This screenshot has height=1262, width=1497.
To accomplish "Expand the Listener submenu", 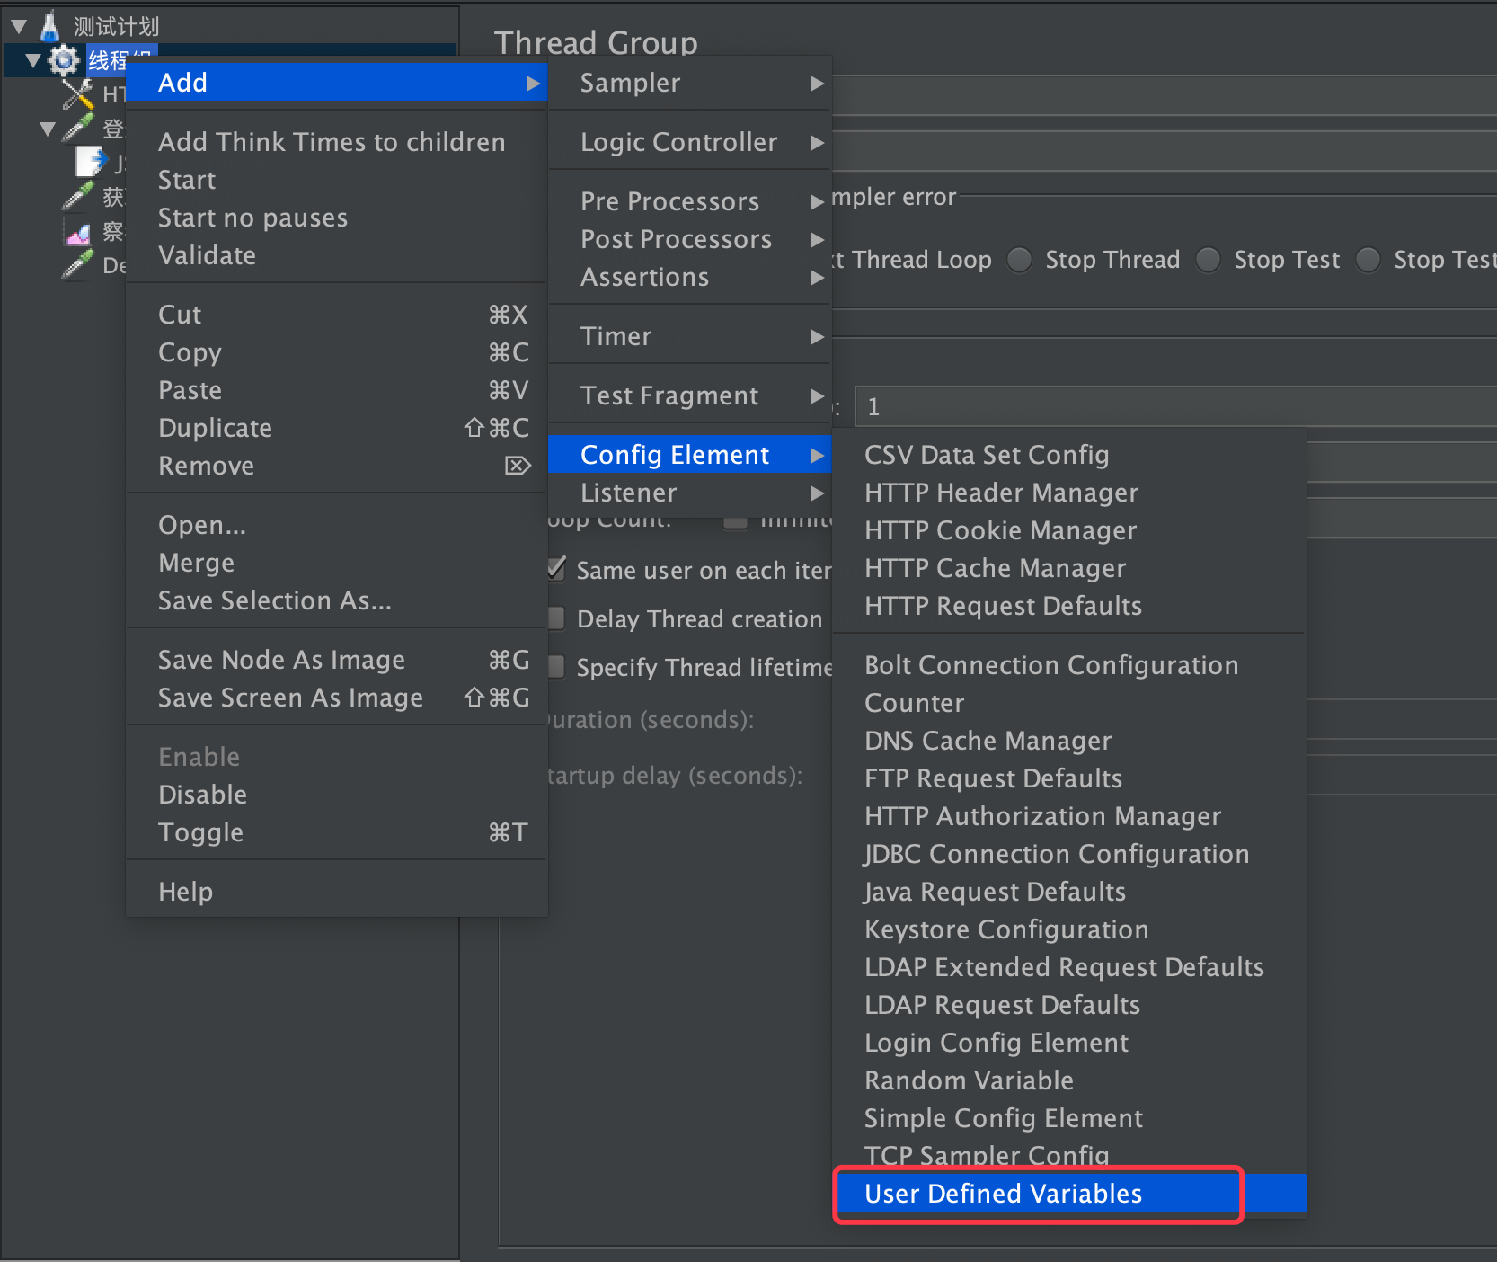I will pos(690,493).
